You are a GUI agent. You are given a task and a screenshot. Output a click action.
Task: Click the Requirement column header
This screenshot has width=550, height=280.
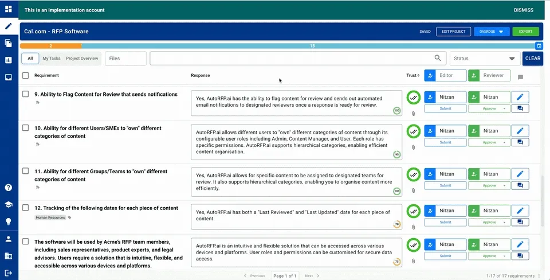46,75
